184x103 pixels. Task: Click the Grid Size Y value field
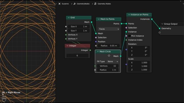(79, 31)
